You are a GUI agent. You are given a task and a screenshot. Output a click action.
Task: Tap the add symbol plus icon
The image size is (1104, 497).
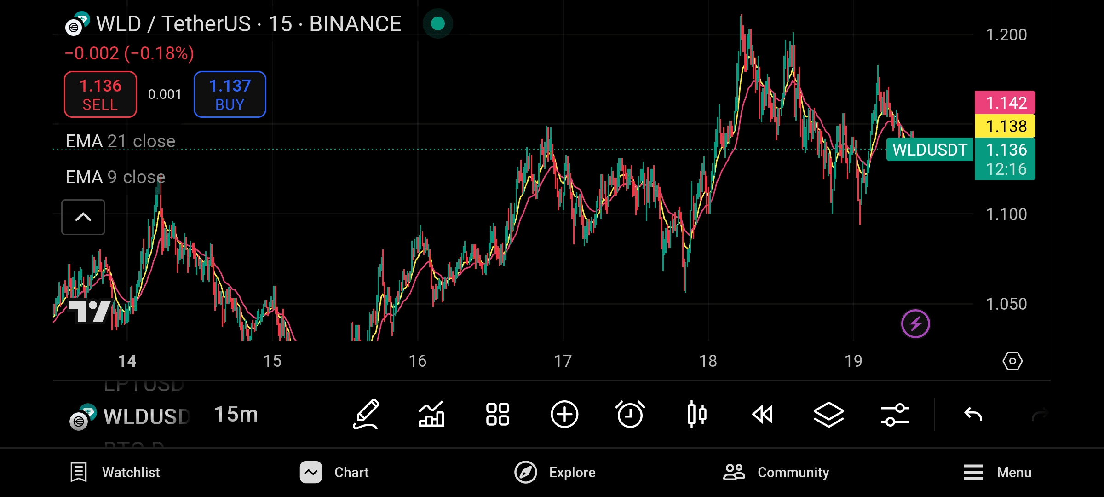click(x=564, y=414)
